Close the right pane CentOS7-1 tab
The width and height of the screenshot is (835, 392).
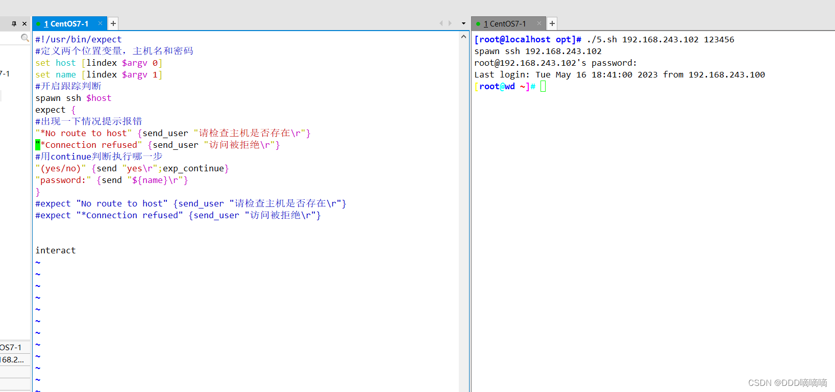click(539, 23)
